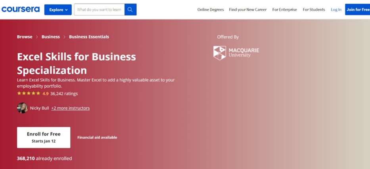The width and height of the screenshot is (370, 169).
Task: Open the Online Degrees menu item
Action: click(x=211, y=9)
